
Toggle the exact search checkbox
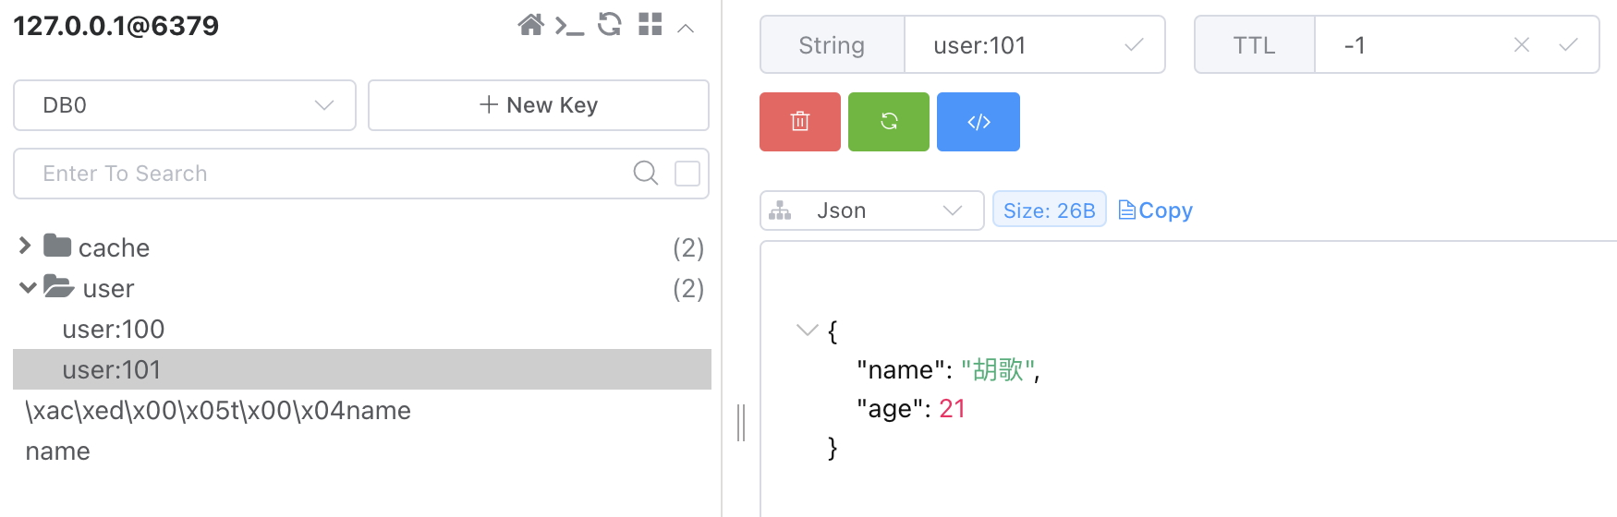tap(687, 174)
